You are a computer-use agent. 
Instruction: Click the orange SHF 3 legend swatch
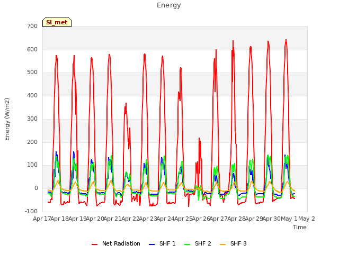(x=222, y=244)
